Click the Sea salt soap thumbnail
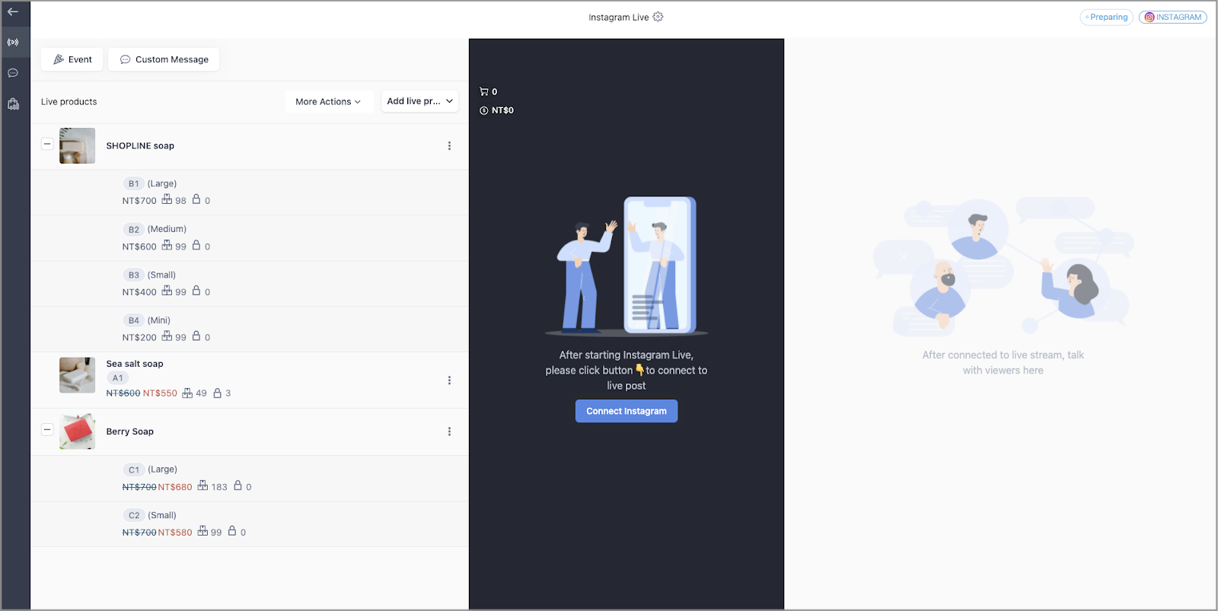Image resolution: width=1218 pixels, height=611 pixels. point(78,375)
